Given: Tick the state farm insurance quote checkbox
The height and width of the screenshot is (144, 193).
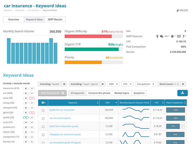Looking at the screenshot, I should 43,126.
